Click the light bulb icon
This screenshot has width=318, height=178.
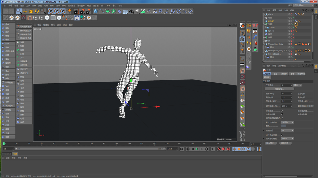pos(137,11)
